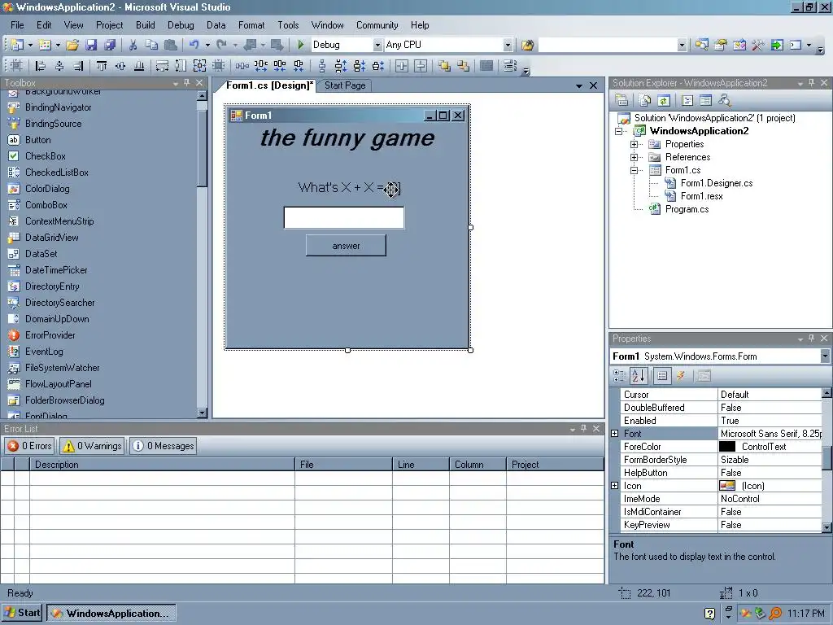Show Events with the lightning bolt icon
This screenshot has width=833, height=625.
(681, 376)
